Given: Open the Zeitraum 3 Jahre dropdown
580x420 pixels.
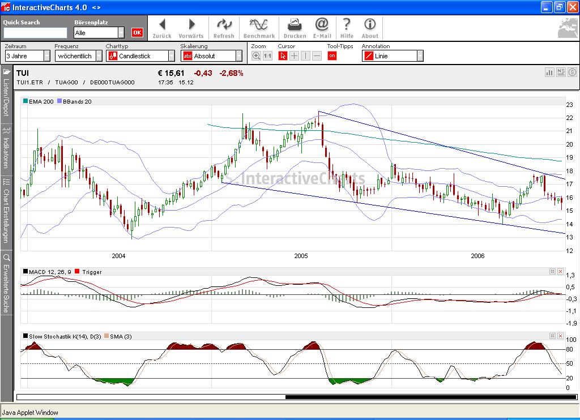Looking at the screenshot, I should point(46,56).
